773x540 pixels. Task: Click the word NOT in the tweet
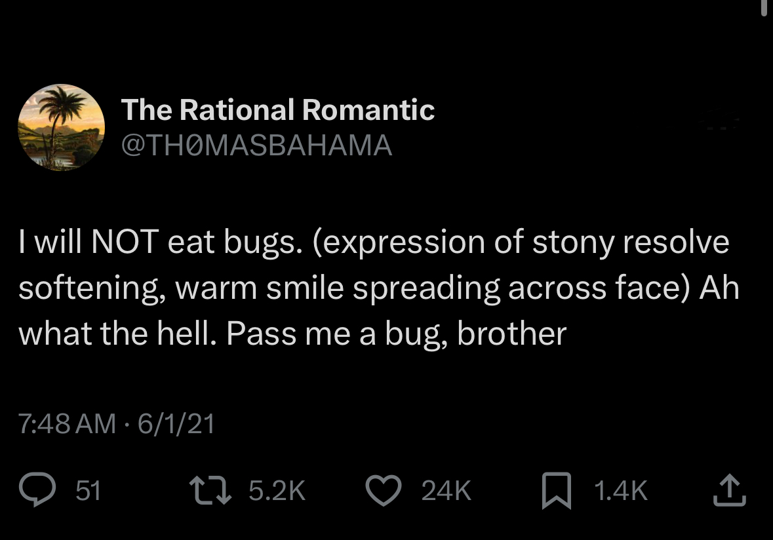(125, 242)
